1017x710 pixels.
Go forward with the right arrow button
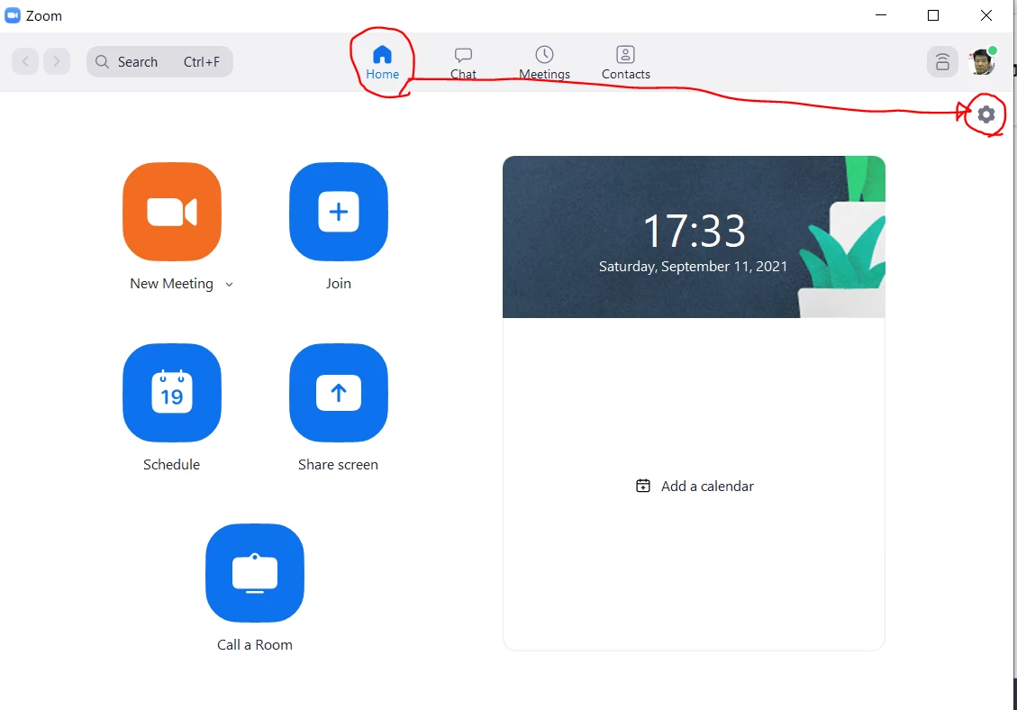[57, 61]
